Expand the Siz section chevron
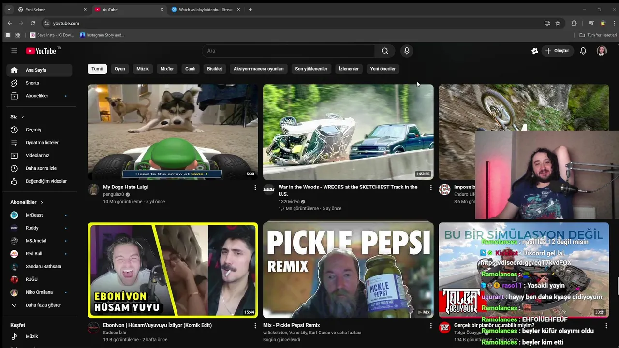Screen dimensions: 619x348 [x=22, y=117]
